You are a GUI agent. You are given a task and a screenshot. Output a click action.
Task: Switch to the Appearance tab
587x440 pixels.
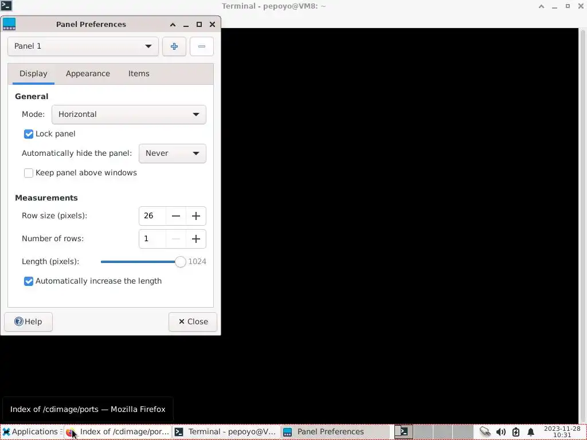point(88,74)
